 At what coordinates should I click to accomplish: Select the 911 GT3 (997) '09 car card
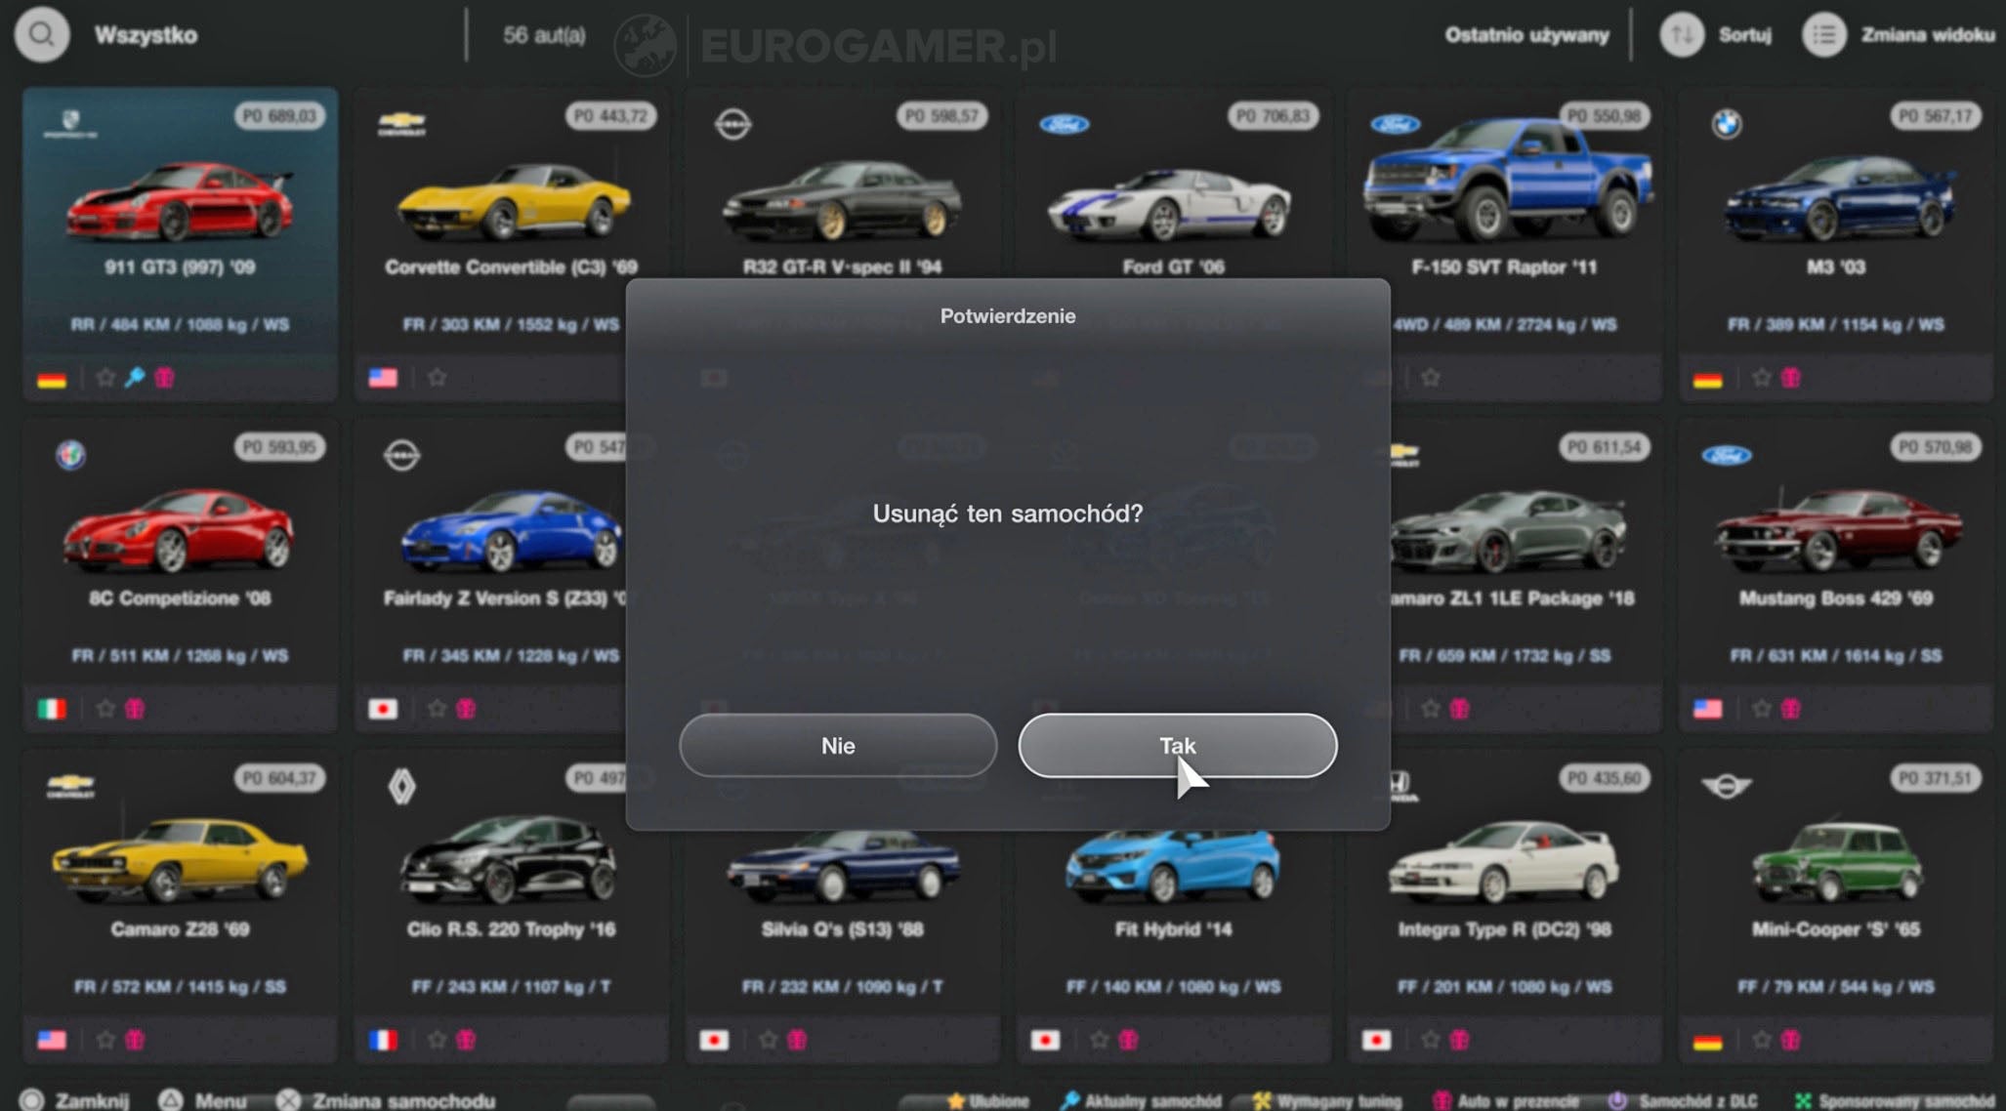[x=180, y=244]
